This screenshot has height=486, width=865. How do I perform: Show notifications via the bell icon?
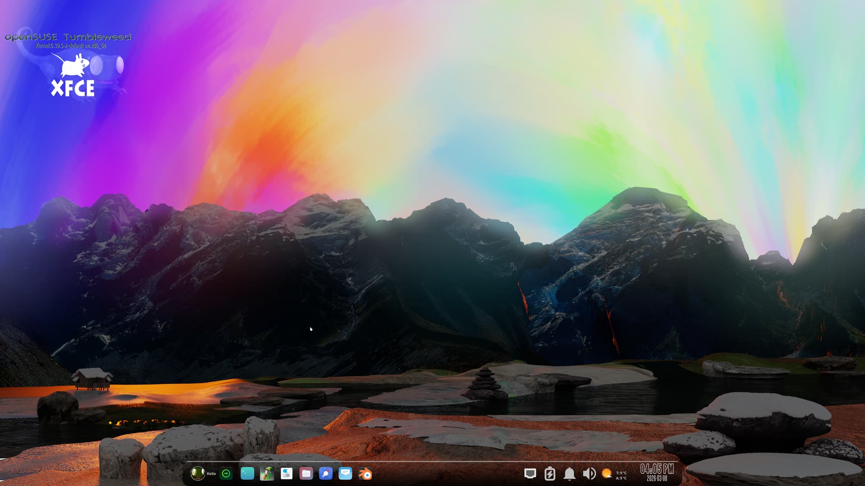[569, 473]
